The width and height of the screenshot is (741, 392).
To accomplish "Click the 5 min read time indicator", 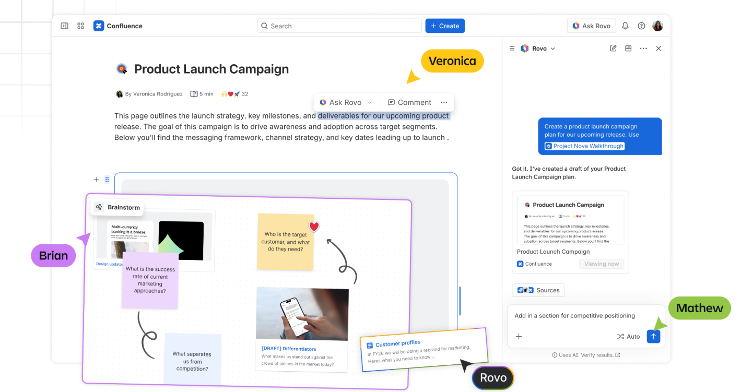I will [x=202, y=94].
